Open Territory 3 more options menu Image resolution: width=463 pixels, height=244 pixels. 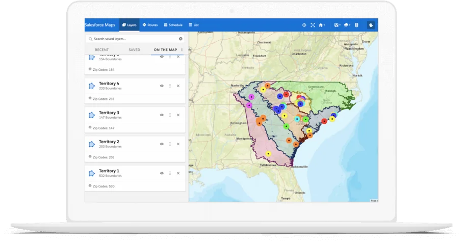tap(170, 115)
